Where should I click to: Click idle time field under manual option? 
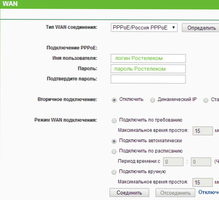click(202, 183)
